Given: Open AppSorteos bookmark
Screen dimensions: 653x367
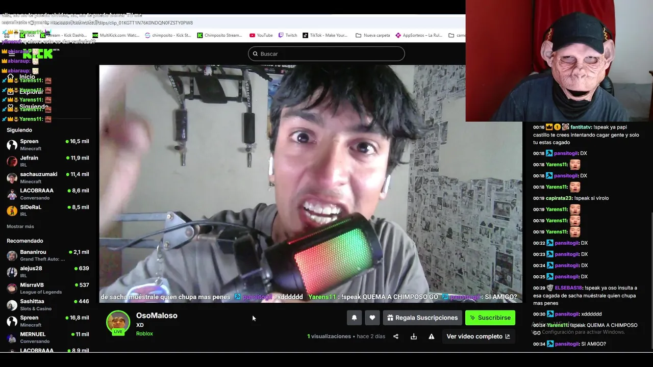Looking at the screenshot, I should [419, 35].
